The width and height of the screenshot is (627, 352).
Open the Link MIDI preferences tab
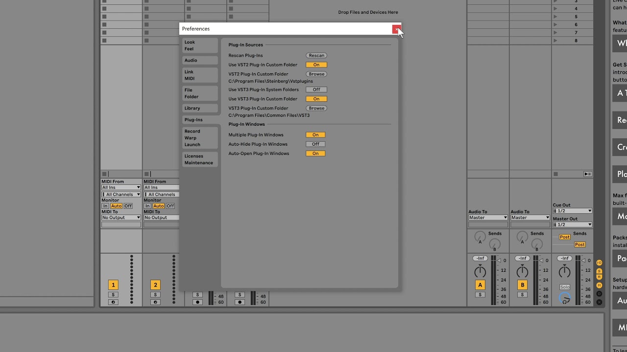(200, 75)
